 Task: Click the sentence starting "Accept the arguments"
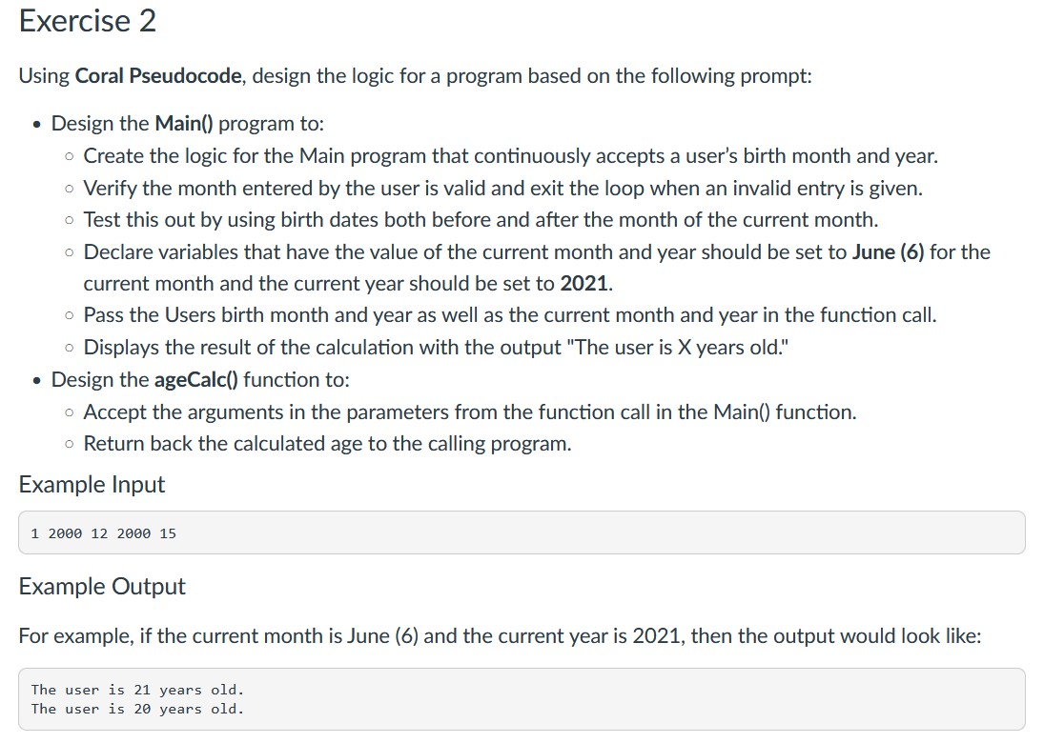470,412
